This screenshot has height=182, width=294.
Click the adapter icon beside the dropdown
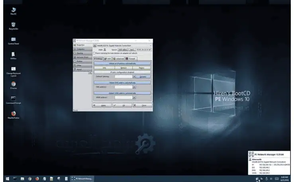(x=95, y=46)
